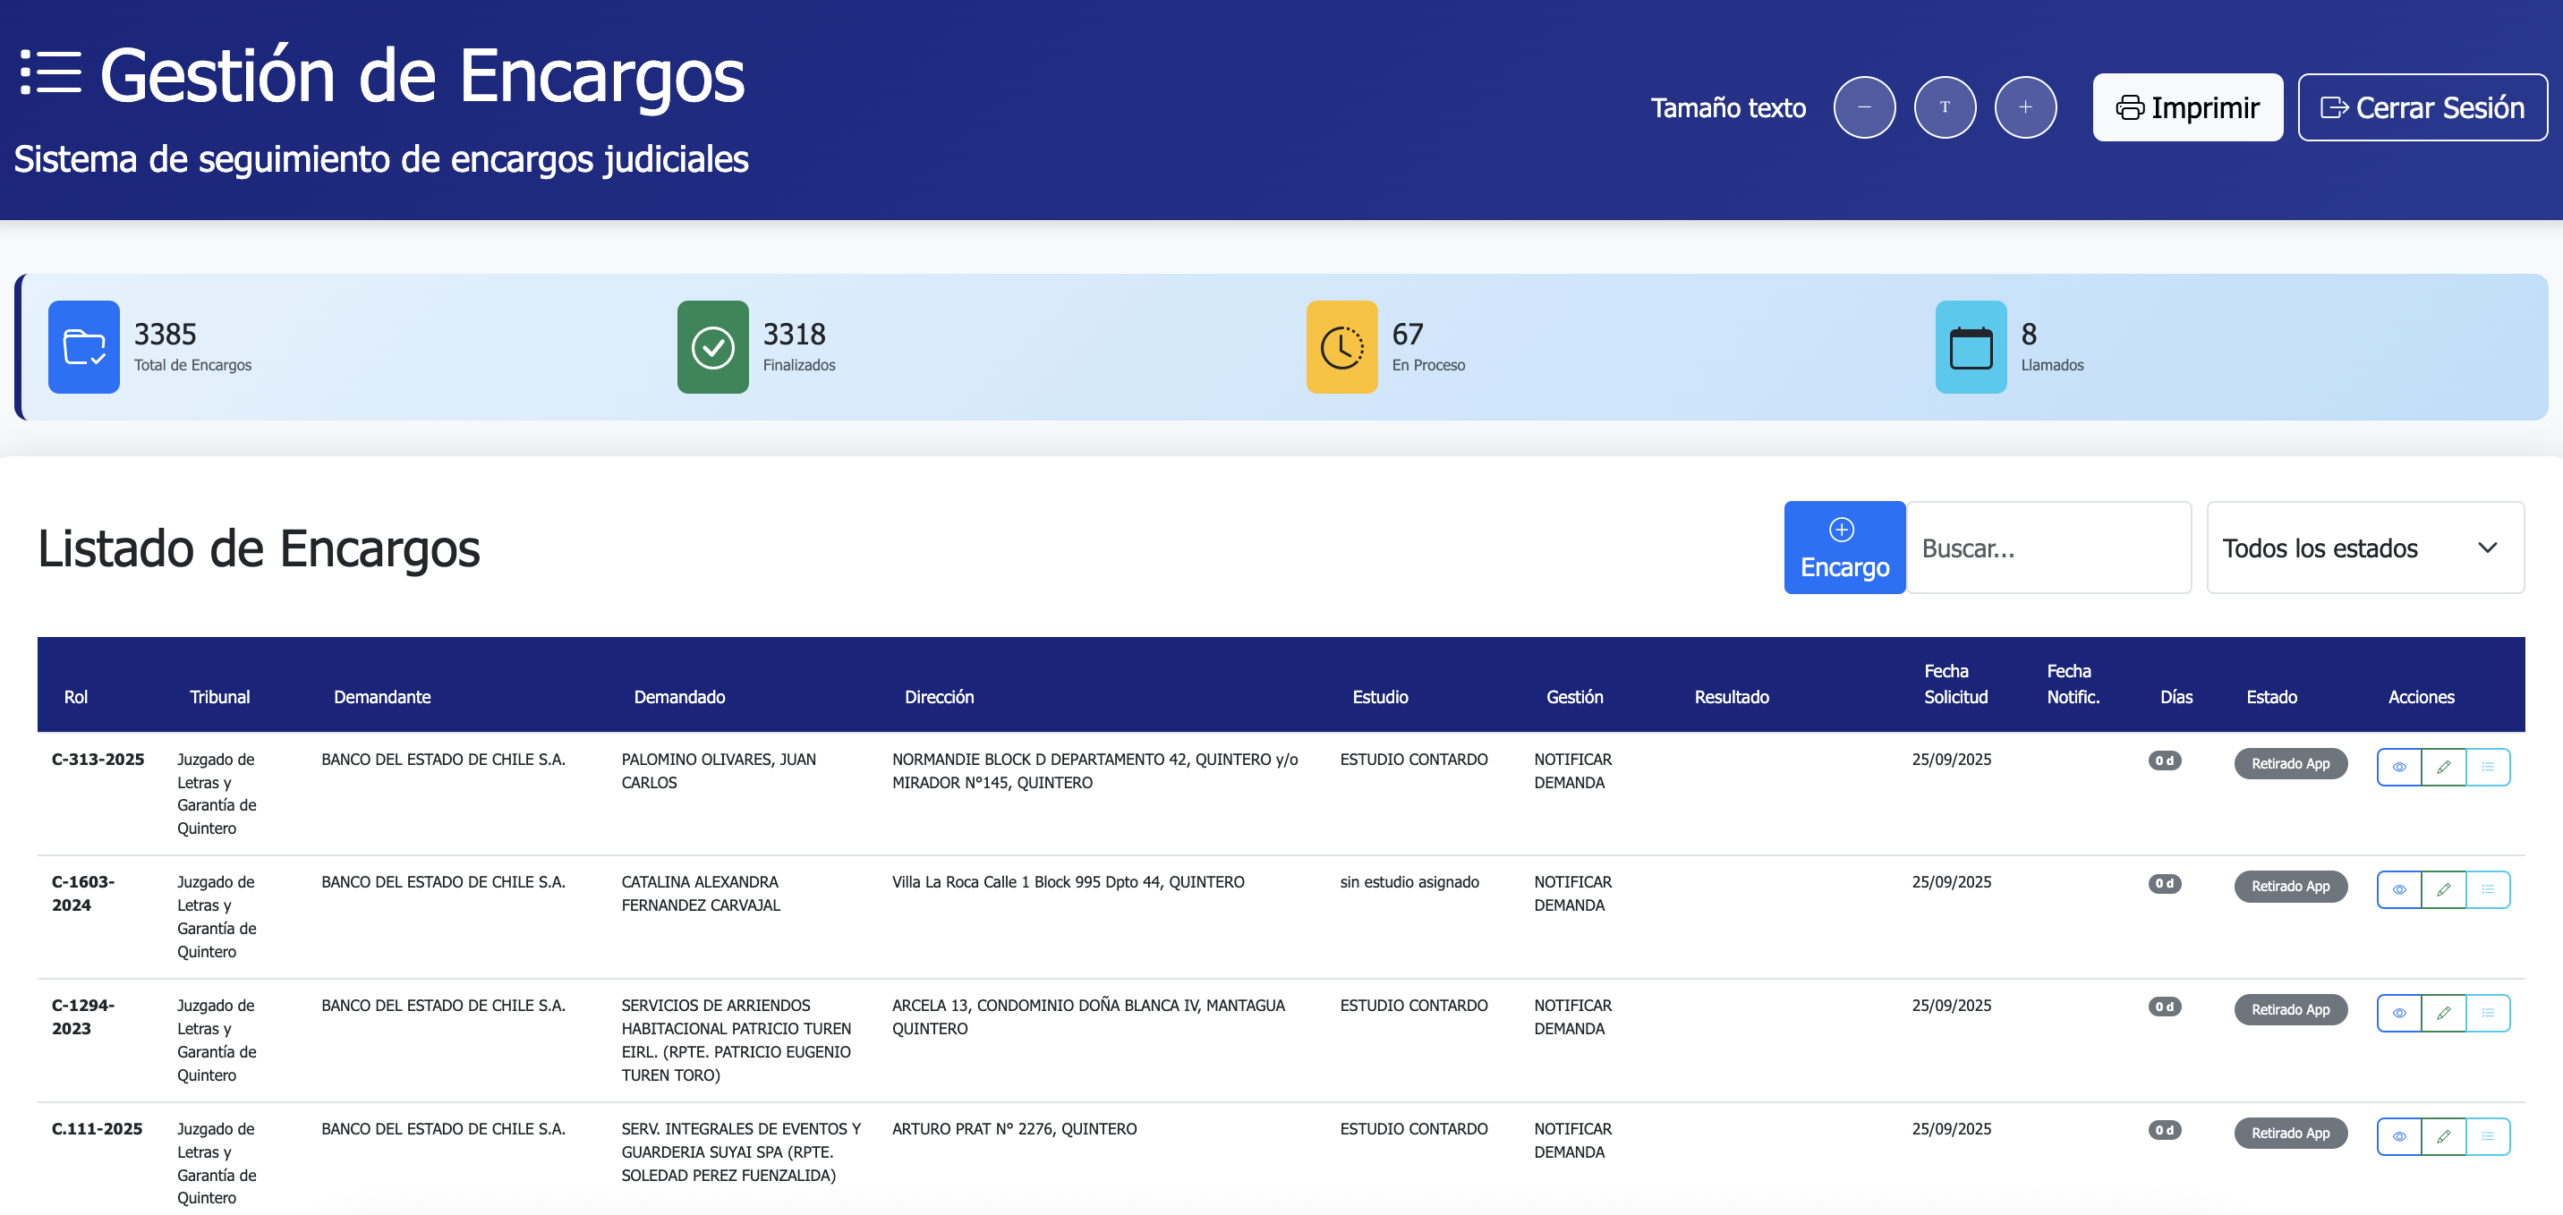This screenshot has width=2563, height=1215.
Task: Click the Cerrar Sesión button
Action: [2422, 107]
